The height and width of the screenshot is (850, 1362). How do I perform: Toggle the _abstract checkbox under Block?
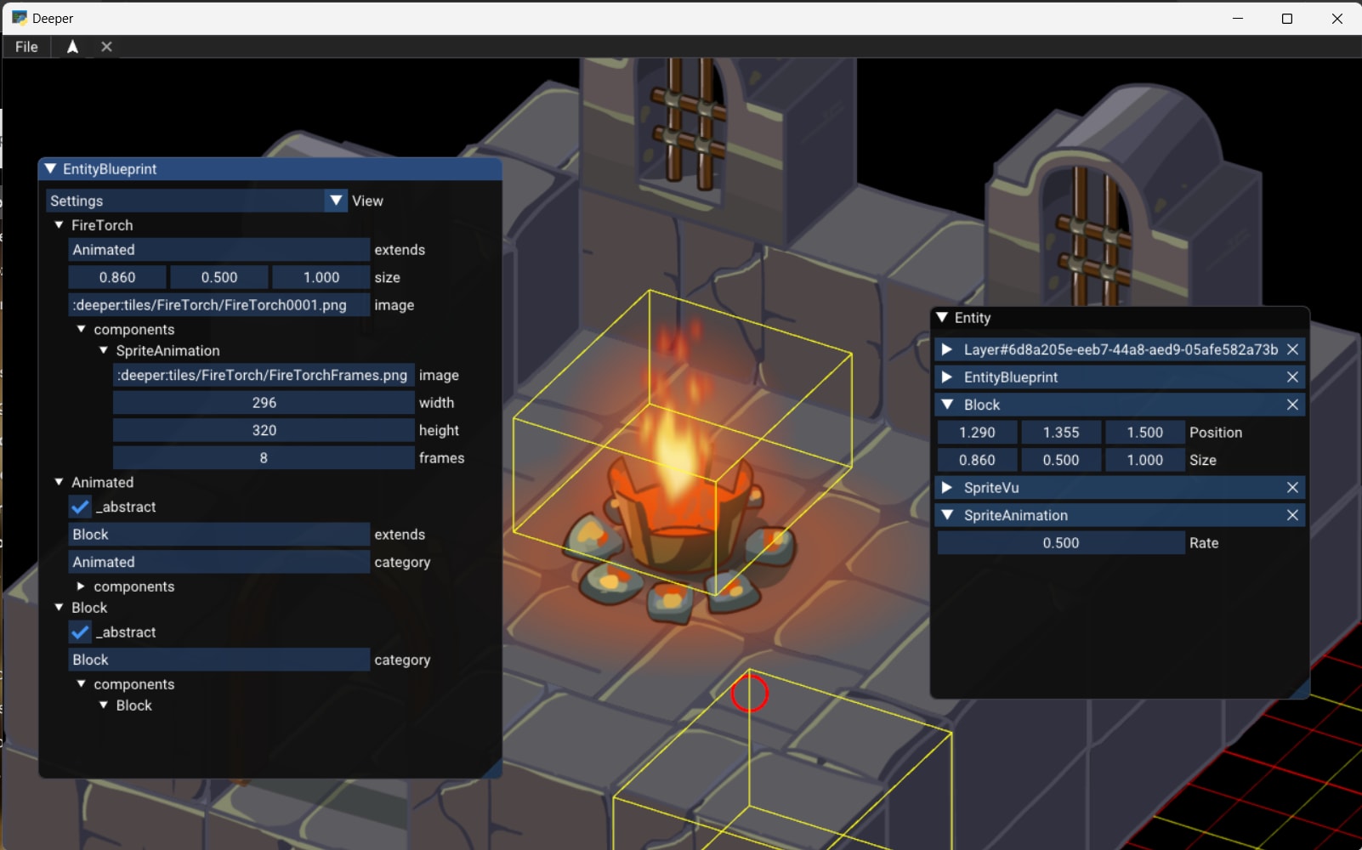[x=81, y=632]
